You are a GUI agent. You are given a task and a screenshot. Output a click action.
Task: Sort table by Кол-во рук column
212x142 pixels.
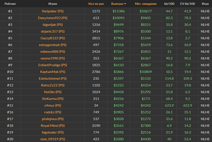point(96,4)
